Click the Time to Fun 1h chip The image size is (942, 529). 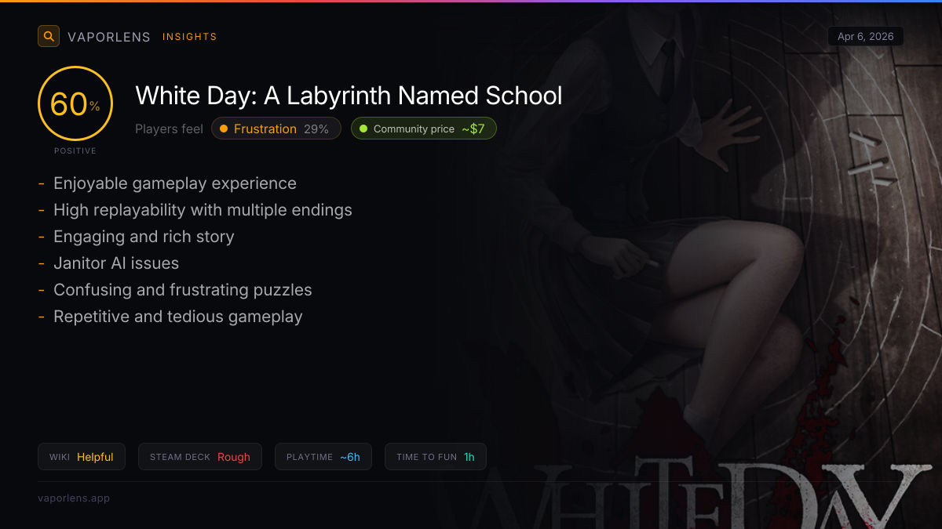coord(436,457)
